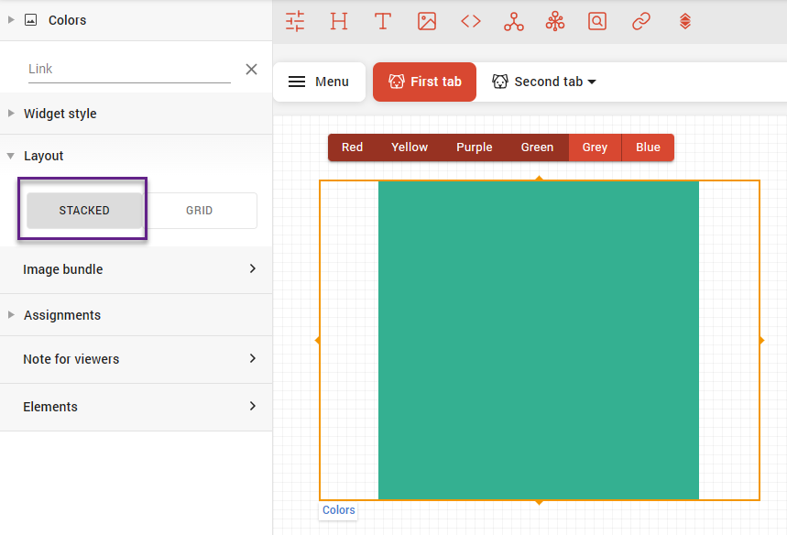Open the embed code icon
The width and height of the screenshot is (787, 535).
pos(470,20)
